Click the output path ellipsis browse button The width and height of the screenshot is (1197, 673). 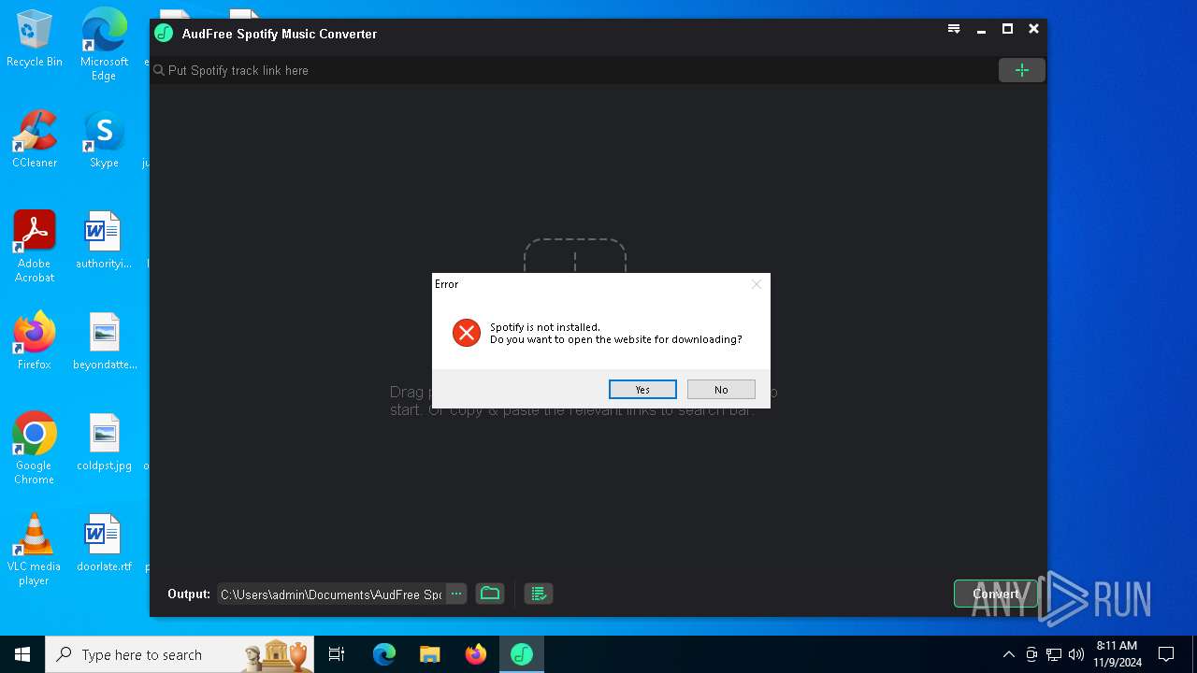(455, 594)
